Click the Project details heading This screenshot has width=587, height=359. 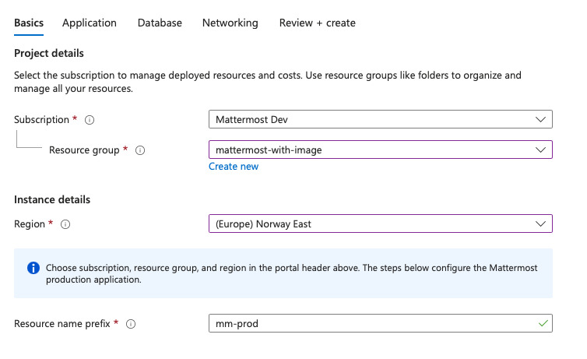(x=49, y=53)
